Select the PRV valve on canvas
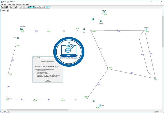The width and height of the screenshot is (164, 113). [84, 29]
